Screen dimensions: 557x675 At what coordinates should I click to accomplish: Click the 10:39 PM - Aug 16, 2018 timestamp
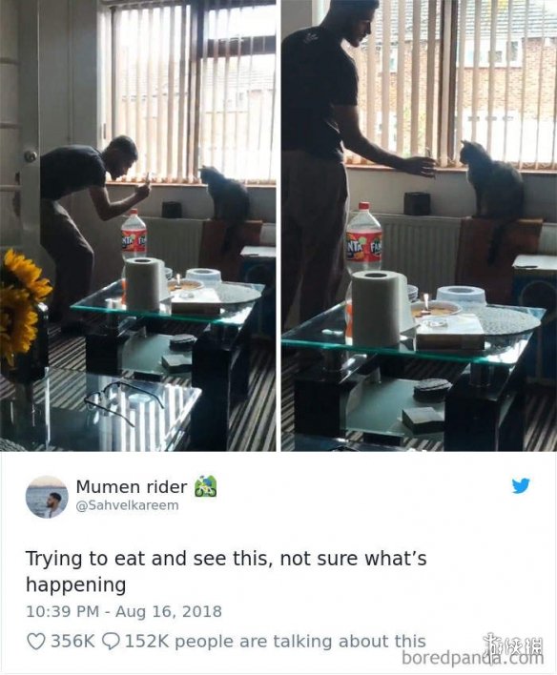[124, 611]
